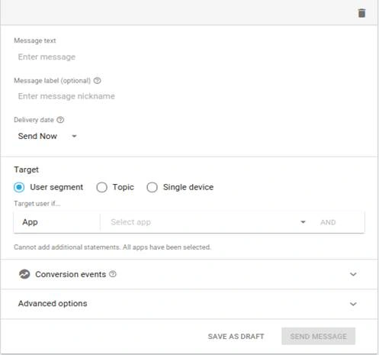Click the App condition label cell

click(x=57, y=222)
